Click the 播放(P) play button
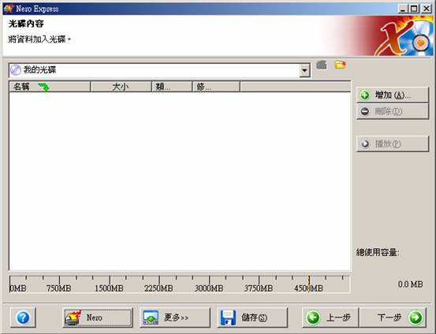The image size is (436, 334). (x=393, y=143)
